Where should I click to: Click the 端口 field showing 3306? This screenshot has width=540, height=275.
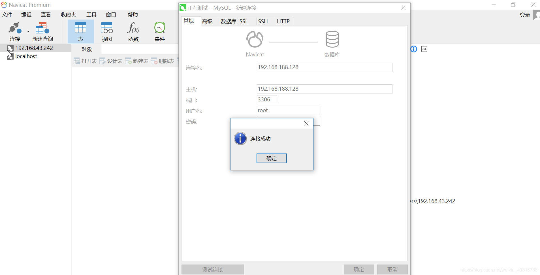(267, 100)
